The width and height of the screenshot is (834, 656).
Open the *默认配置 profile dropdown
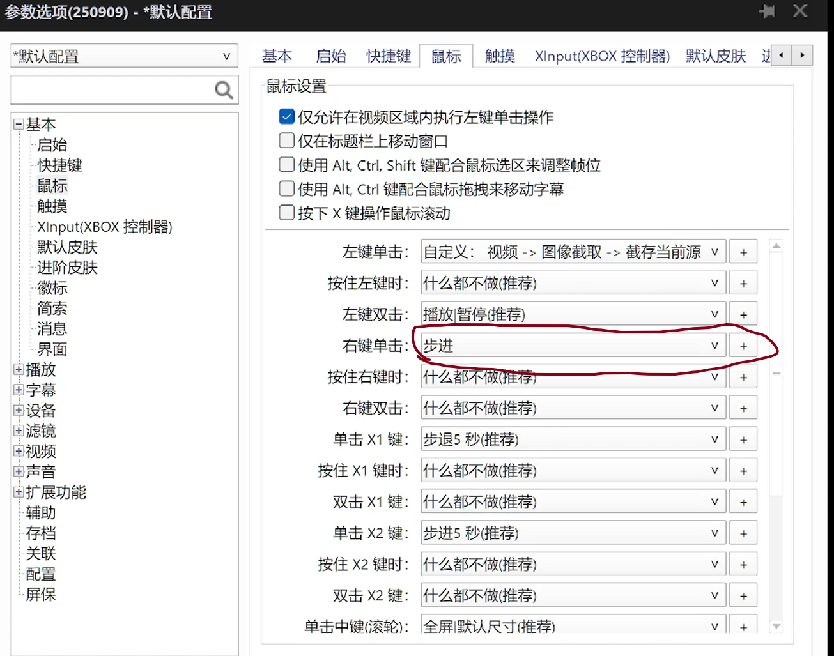point(124,56)
